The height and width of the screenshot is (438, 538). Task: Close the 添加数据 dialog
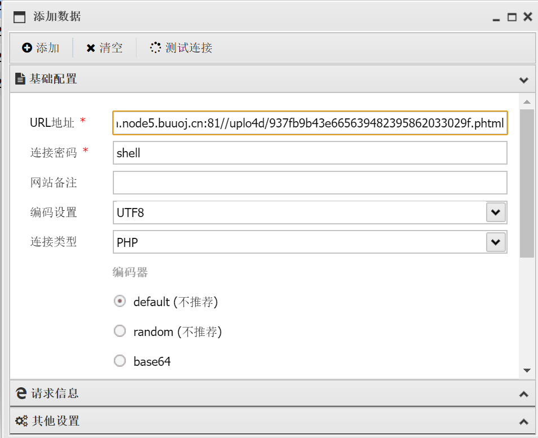(528, 17)
